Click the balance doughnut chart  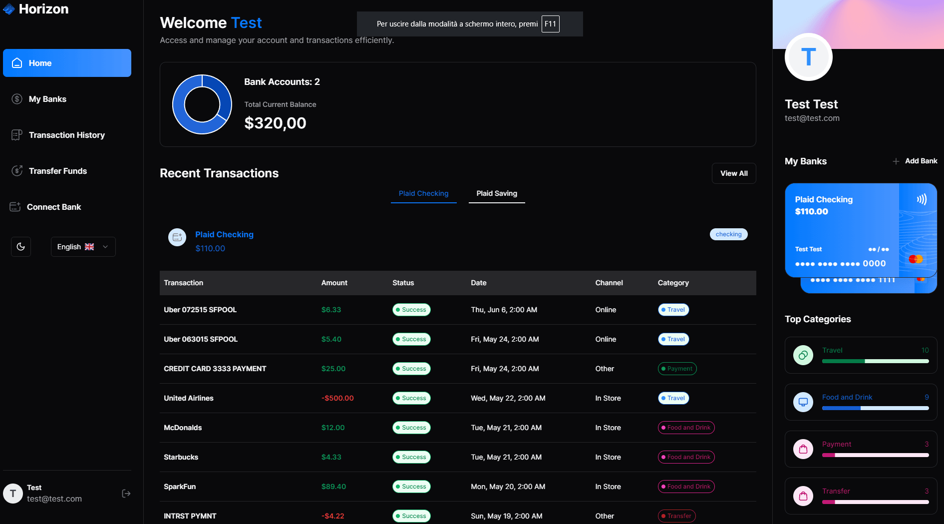[202, 104]
